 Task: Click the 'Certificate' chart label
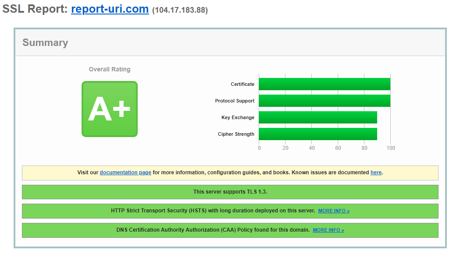[x=243, y=84]
